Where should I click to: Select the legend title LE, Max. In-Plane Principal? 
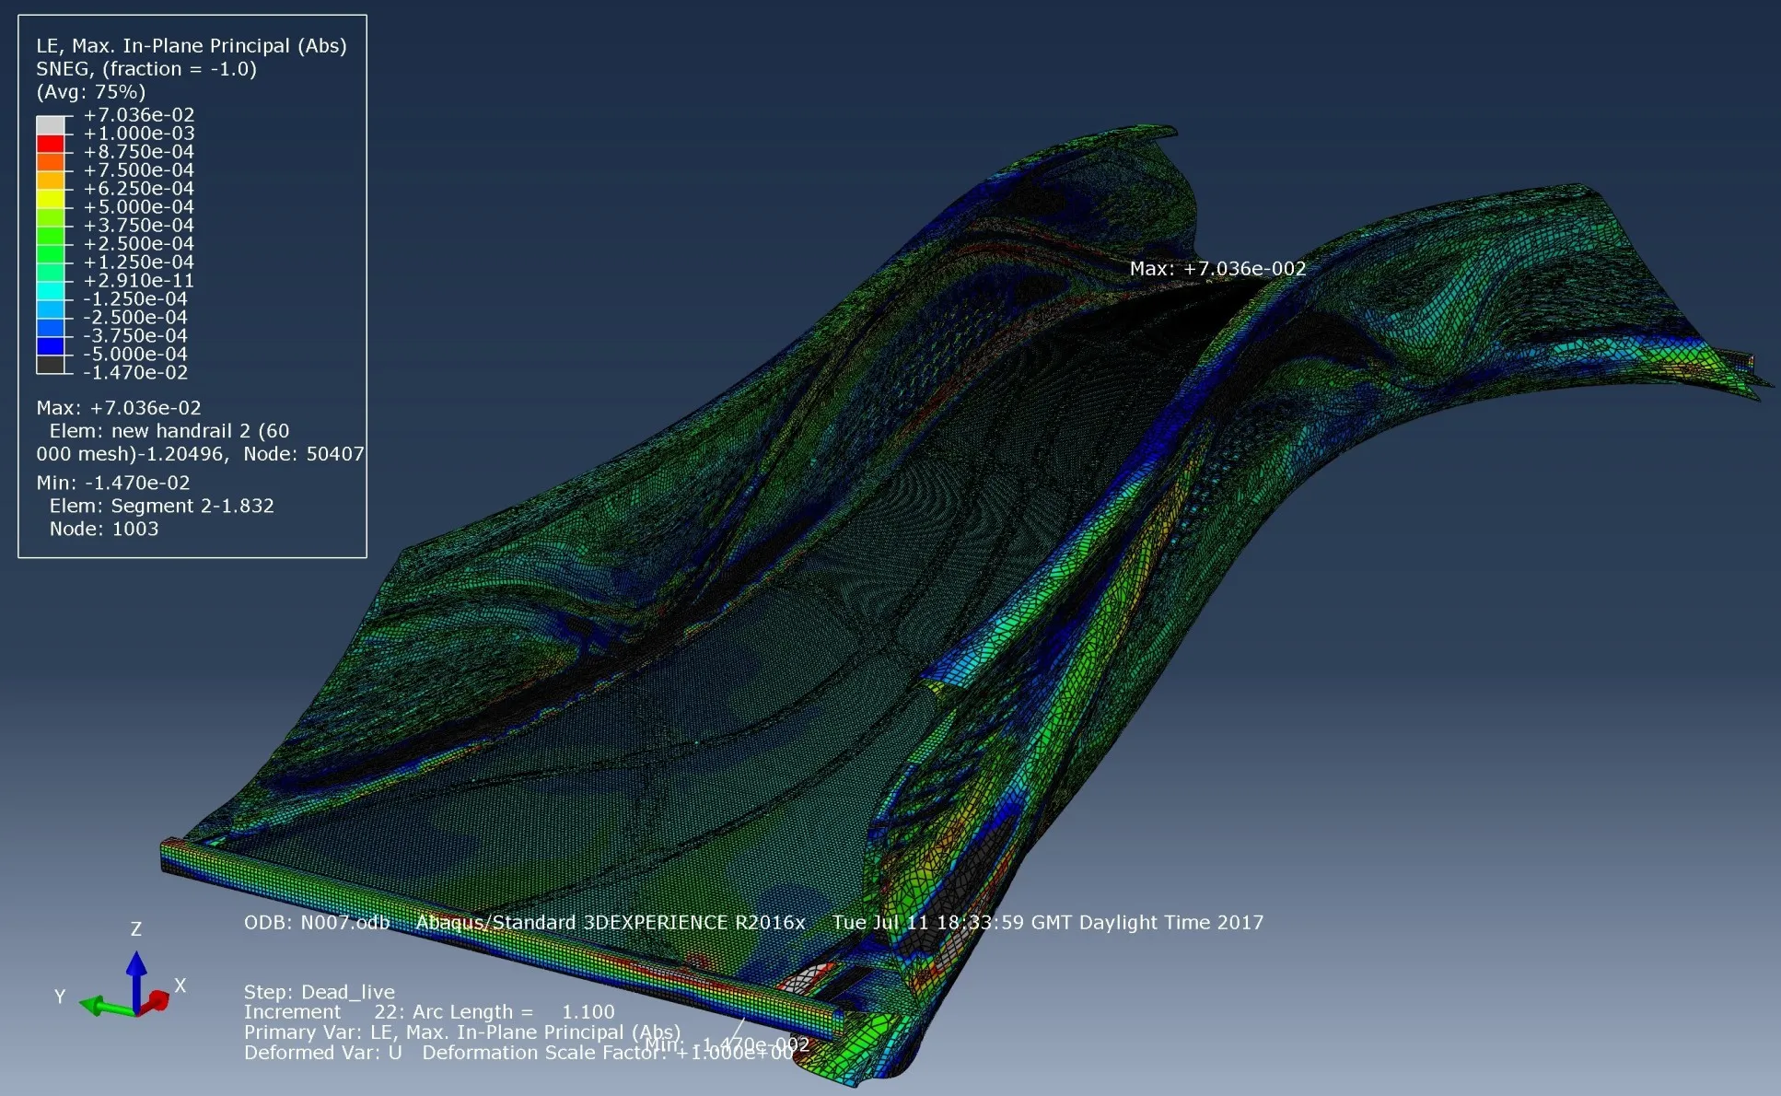pos(192,44)
